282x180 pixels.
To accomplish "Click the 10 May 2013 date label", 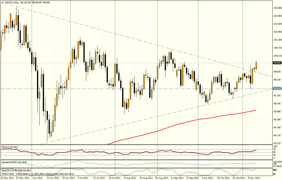I will point(7,178).
